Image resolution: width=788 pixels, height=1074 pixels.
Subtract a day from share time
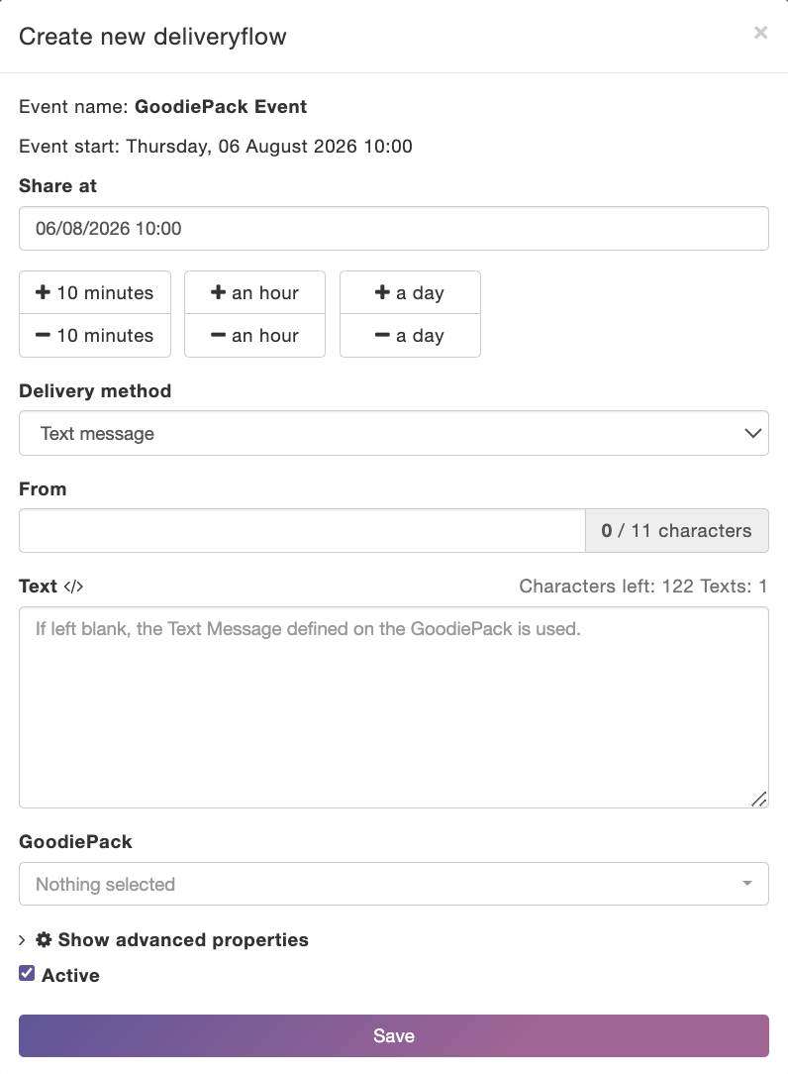pos(410,336)
